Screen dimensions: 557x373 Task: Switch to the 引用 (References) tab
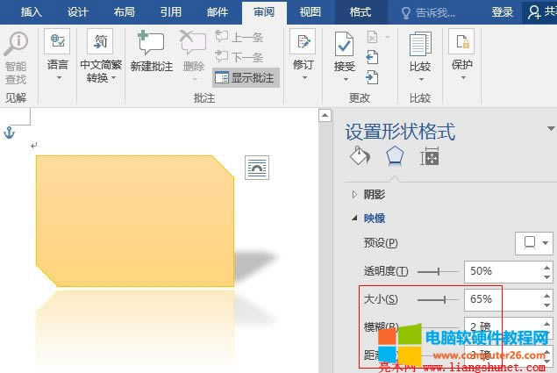(171, 12)
